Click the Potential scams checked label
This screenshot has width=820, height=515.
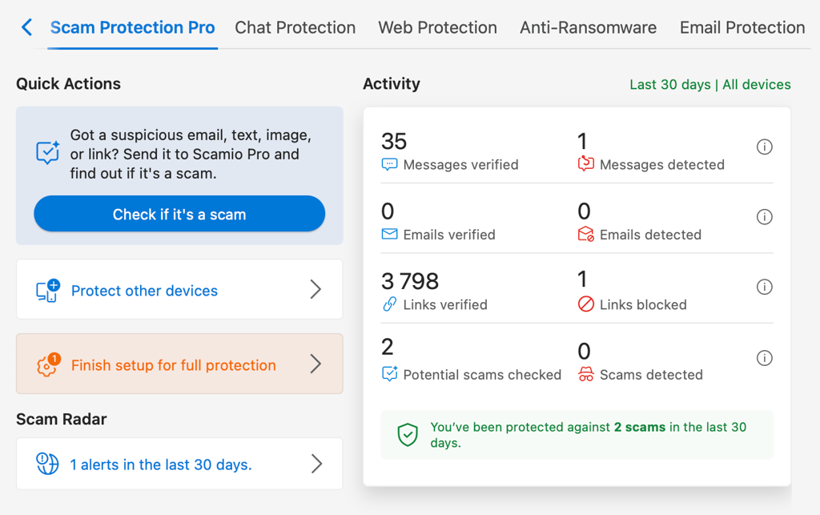[482, 374]
